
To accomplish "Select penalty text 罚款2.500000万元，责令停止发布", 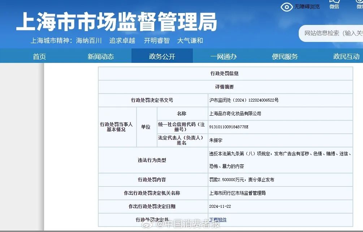I will coord(242,180).
